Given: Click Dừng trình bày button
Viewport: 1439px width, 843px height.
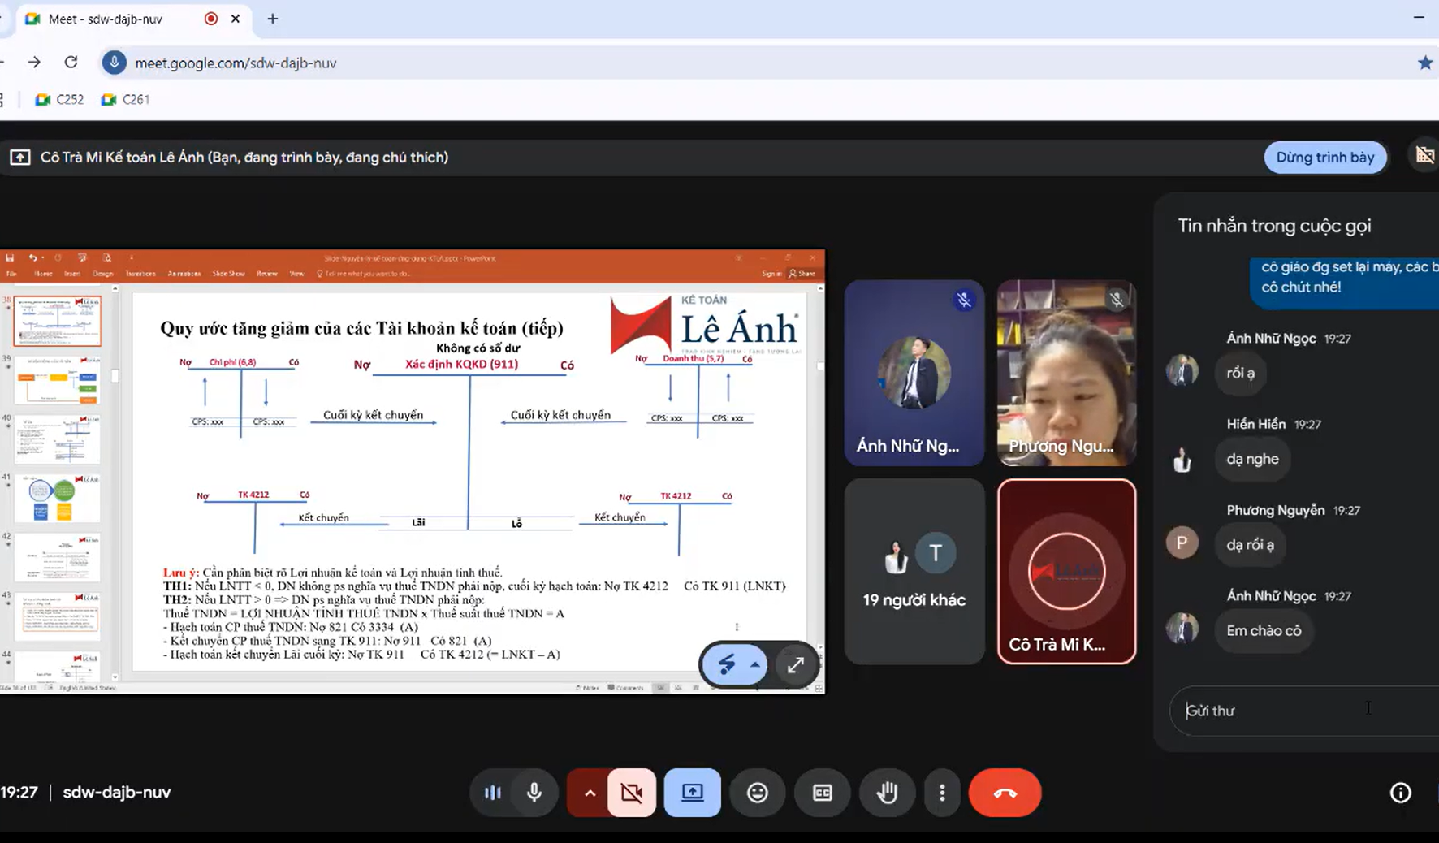Looking at the screenshot, I should [x=1324, y=158].
